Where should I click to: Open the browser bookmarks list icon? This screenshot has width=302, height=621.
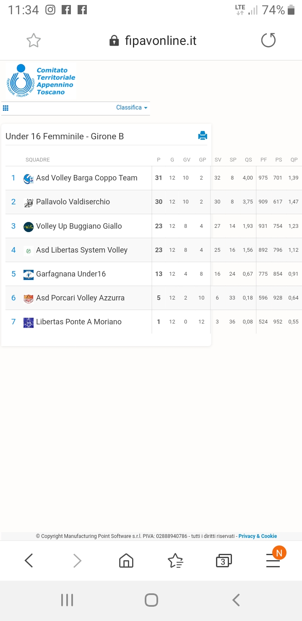[x=175, y=561]
